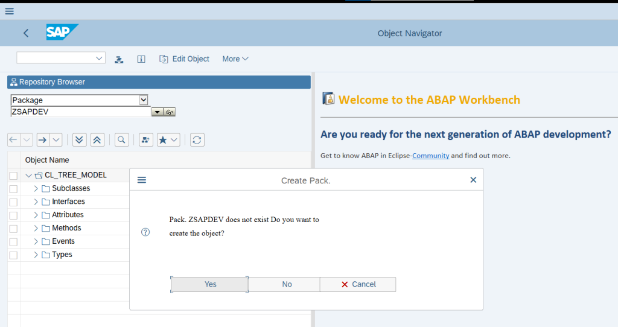
Task: Check the Subclasses row checkbox
Action: (x=13, y=189)
